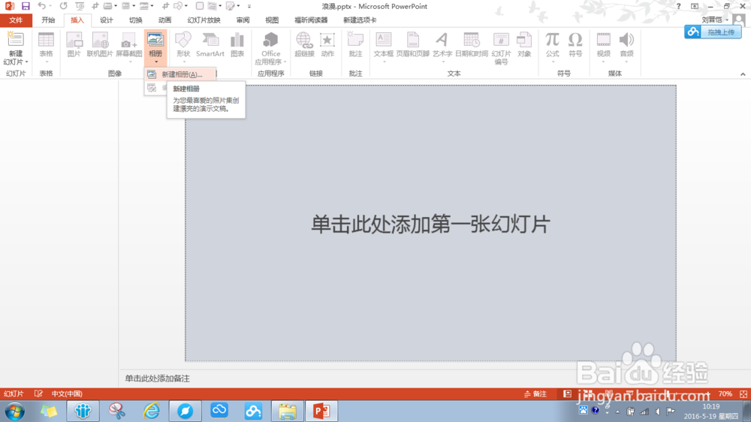The width and height of the screenshot is (751, 422).
Task: Switch to the Review (审阅) tab
Action: [243, 20]
